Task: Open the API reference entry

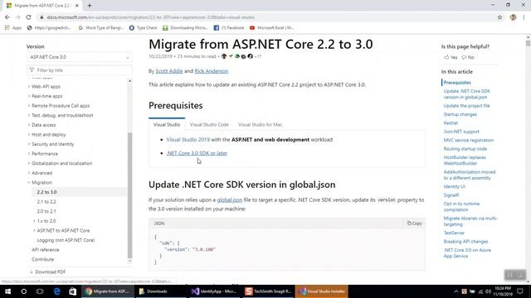Action: [46, 250]
